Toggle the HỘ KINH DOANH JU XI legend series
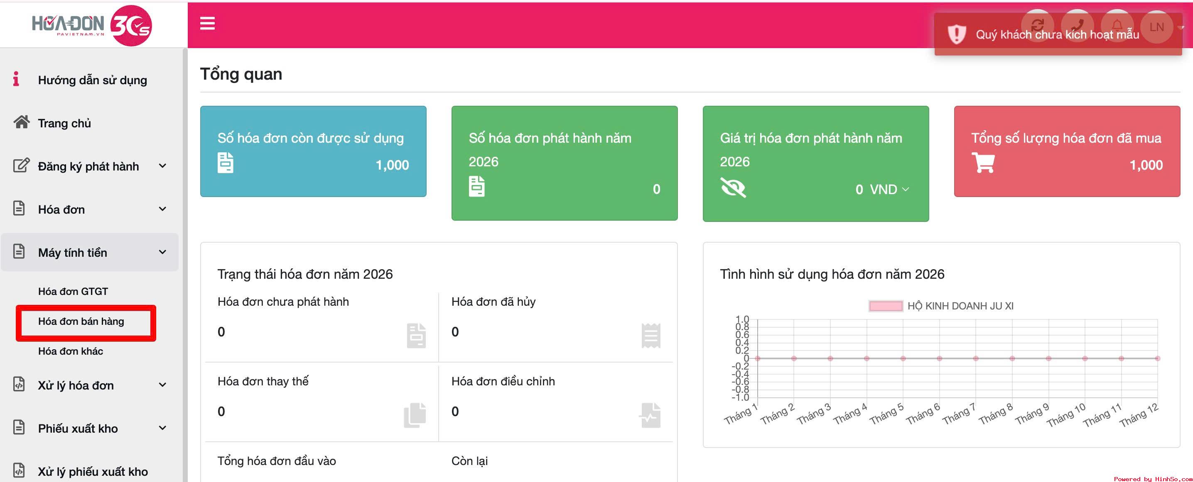The image size is (1193, 482). [x=941, y=306]
